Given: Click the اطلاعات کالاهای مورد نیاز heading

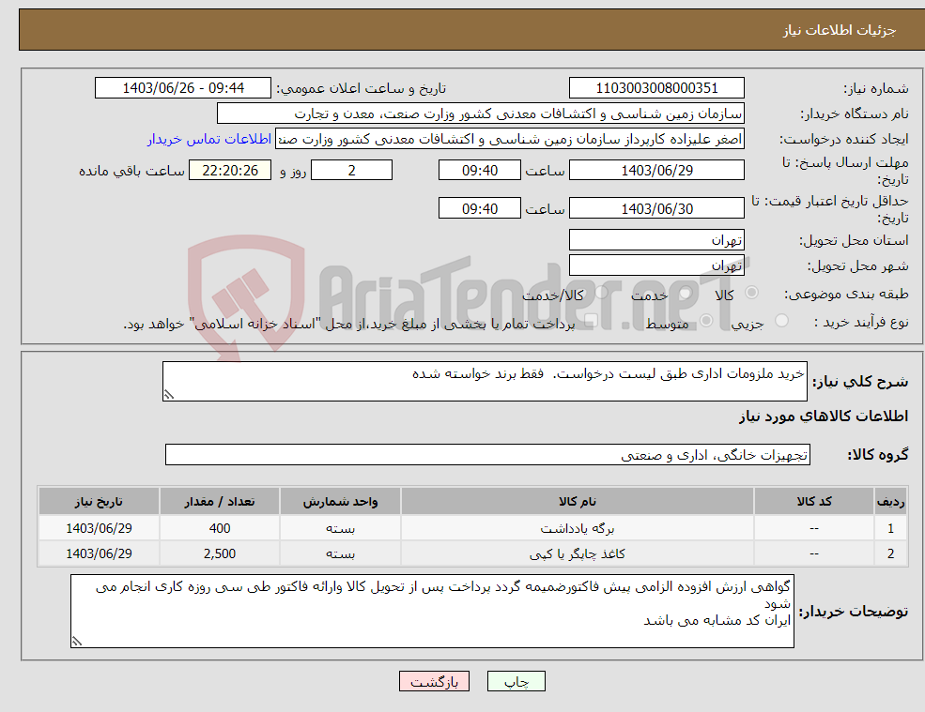Looking at the screenshot, I should click(824, 417).
